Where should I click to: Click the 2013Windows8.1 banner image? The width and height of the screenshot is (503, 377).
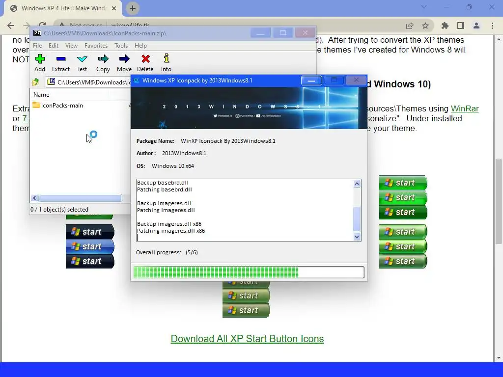(249, 108)
